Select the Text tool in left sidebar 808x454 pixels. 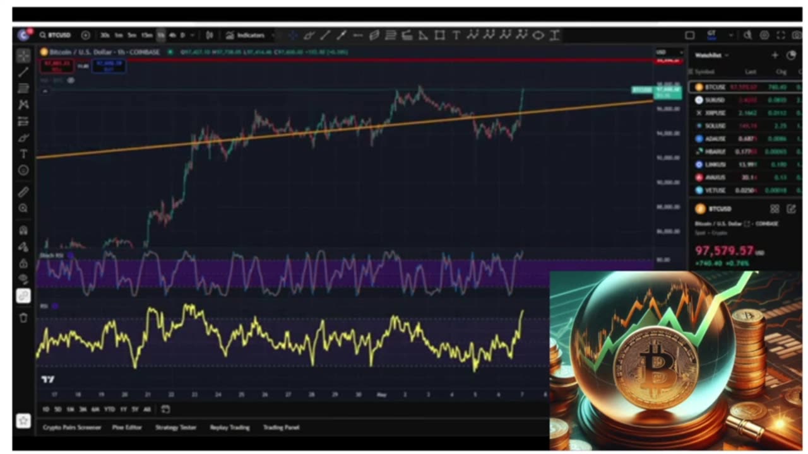point(23,154)
